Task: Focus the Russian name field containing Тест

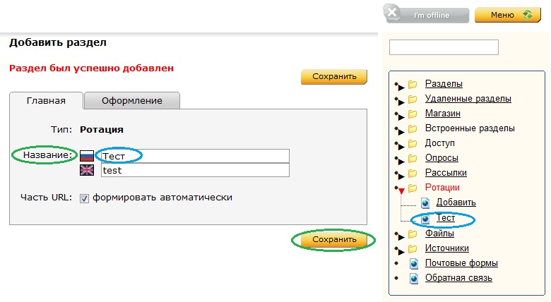Action: 195,156
